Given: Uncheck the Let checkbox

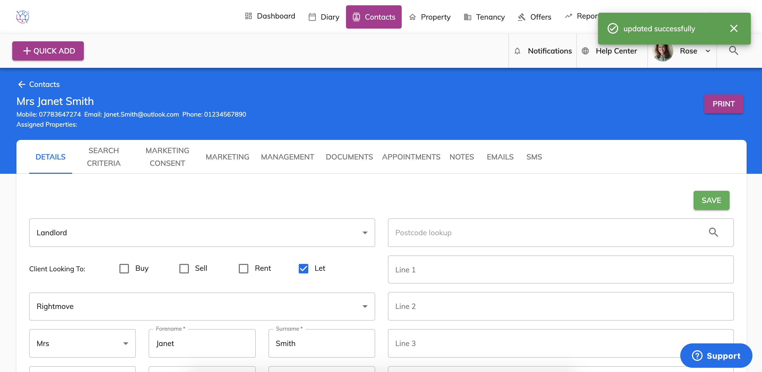Looking at the screenshot, I should click(303, 268).
